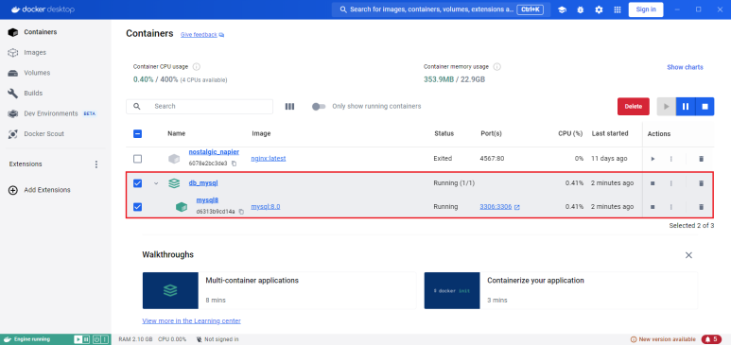731x345 pixels.
Task: Open the mysql8 container link
Action: [x=207, y=200]
